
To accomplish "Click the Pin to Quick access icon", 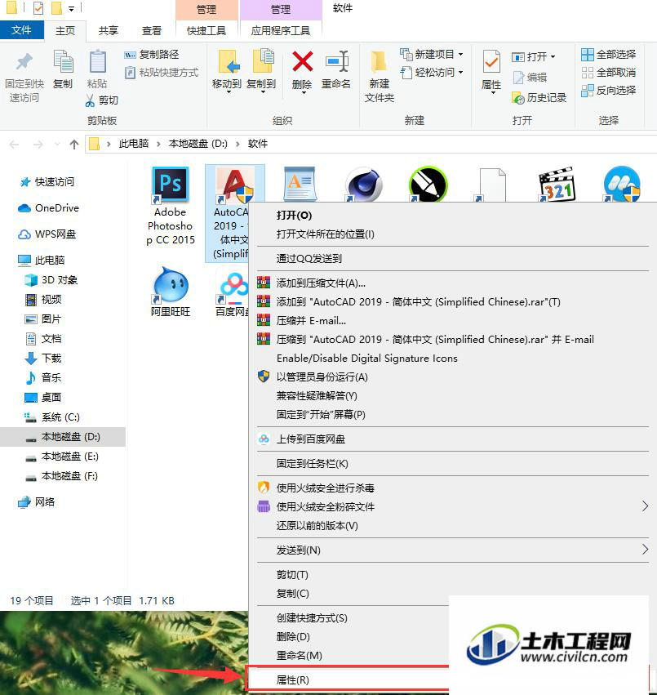I will tap(24, 61).
